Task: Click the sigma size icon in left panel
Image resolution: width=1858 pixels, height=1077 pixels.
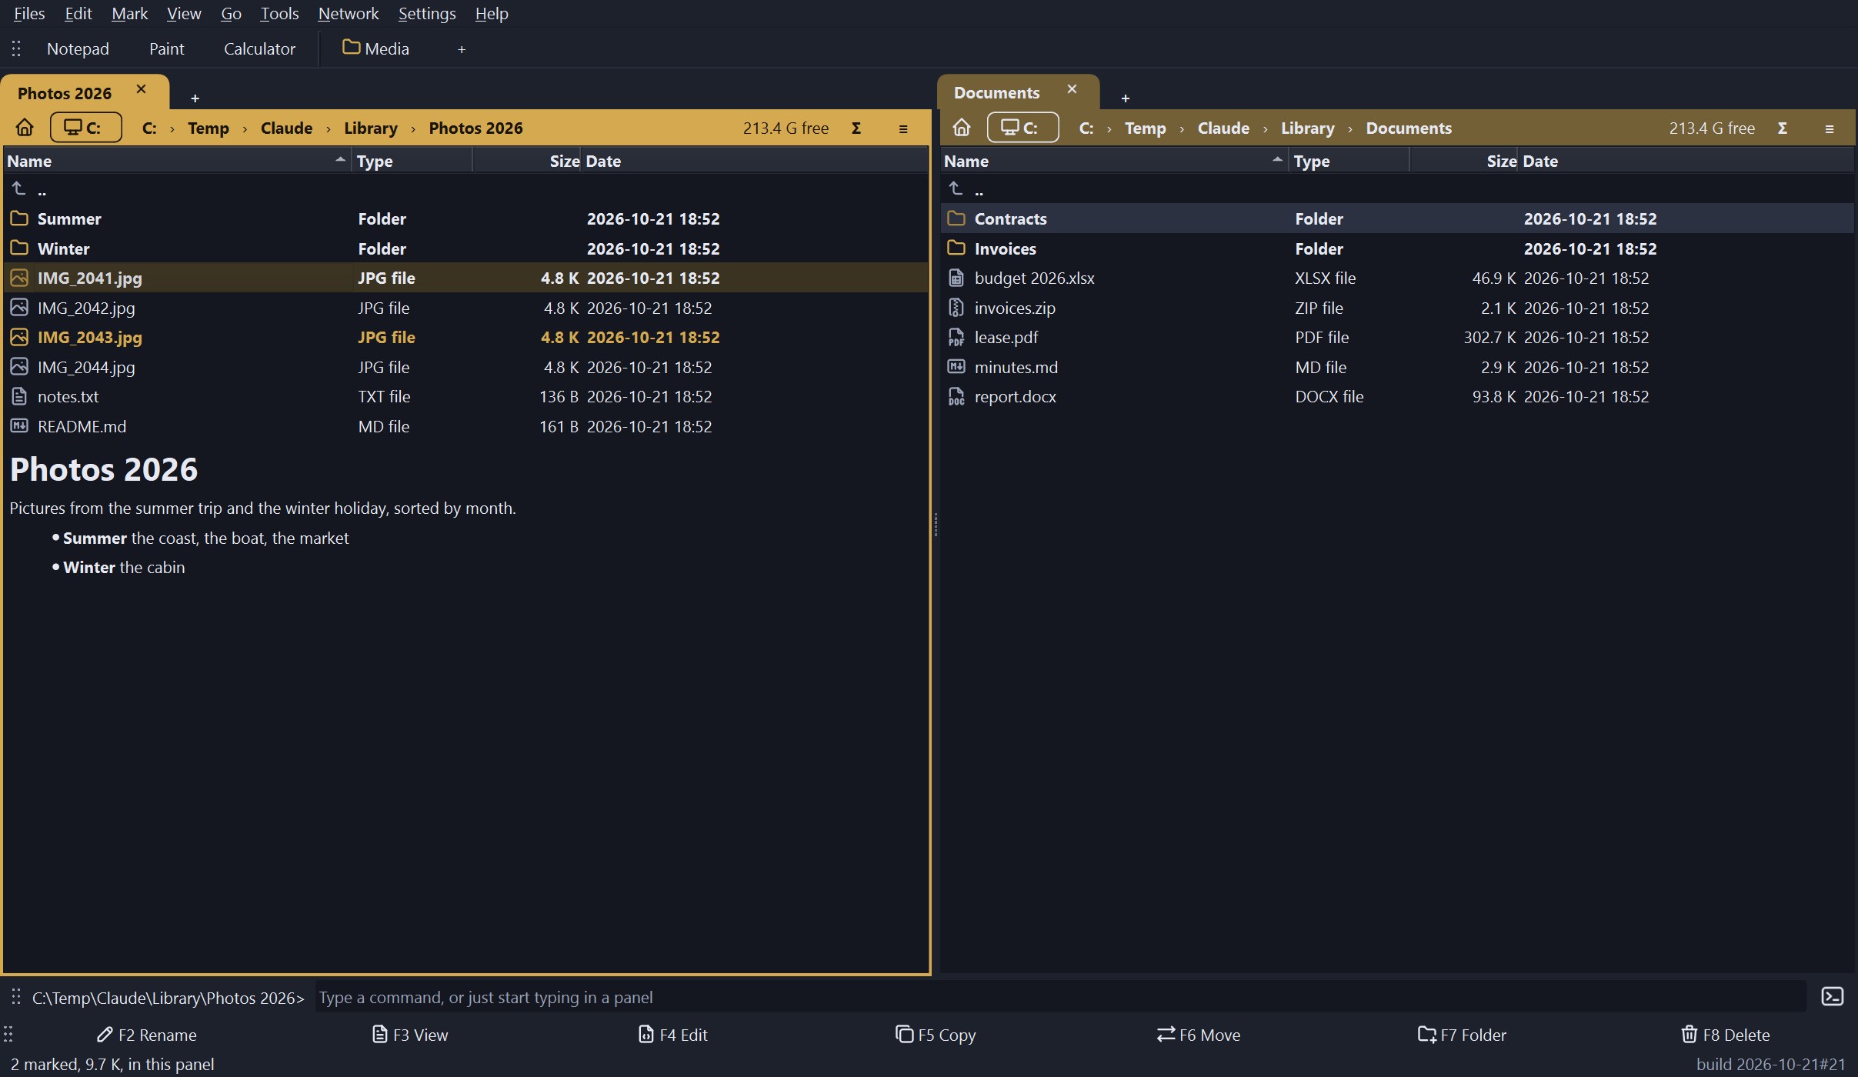Action: (856, 128)
